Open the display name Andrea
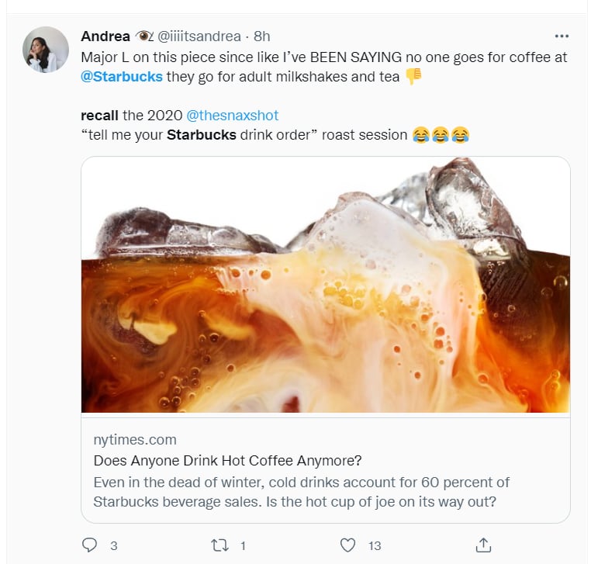The image size is (591, 564). click(105, 36)
